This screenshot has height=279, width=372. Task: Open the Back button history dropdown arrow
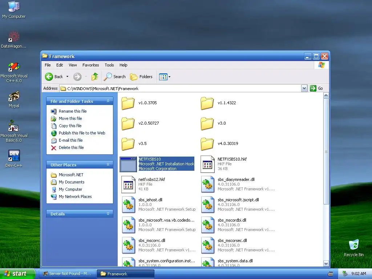[67, 77]
